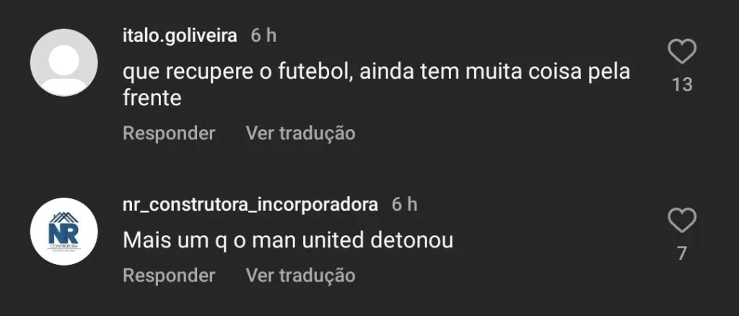Click the 6 h timestamp beside italo.goliveira
The height and width of the screenshot is (316, 739).
pos(263,35)
